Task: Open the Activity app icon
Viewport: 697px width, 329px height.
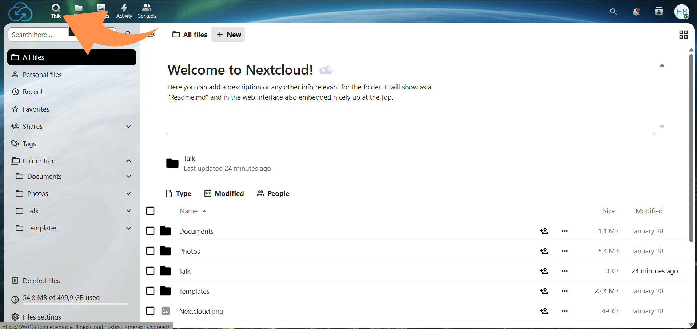Action: pos(124,11)
